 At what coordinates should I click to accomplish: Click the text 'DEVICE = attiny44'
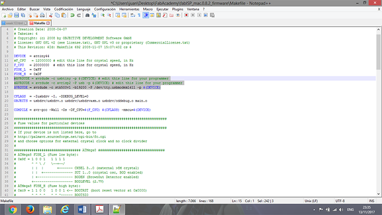(32, 56)
